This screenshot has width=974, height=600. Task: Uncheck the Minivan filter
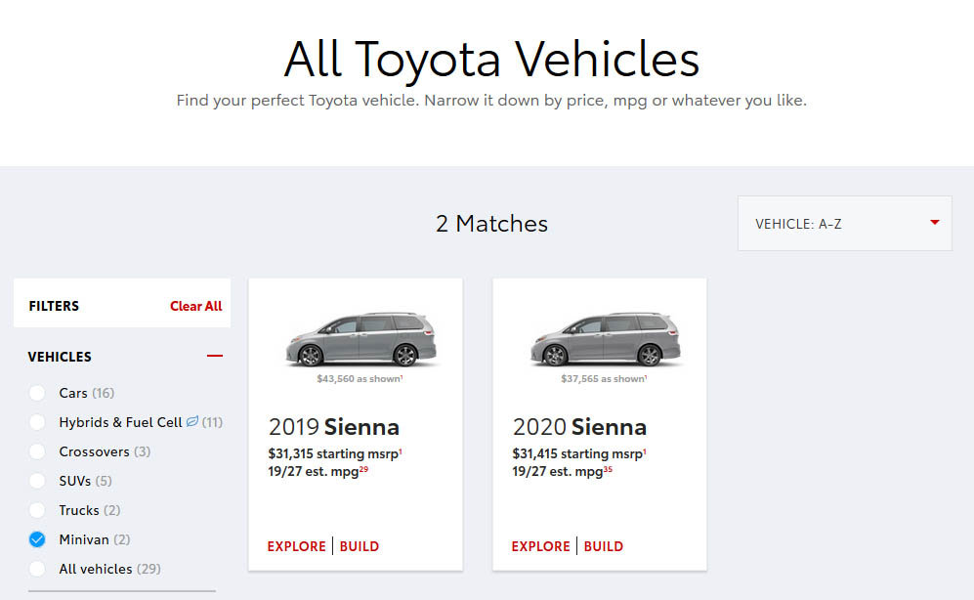[37, 539]
